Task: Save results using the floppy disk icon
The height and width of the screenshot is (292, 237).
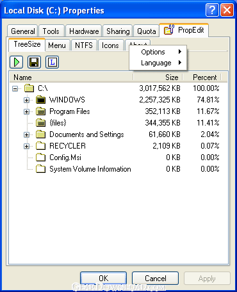Action: [34, 62]
